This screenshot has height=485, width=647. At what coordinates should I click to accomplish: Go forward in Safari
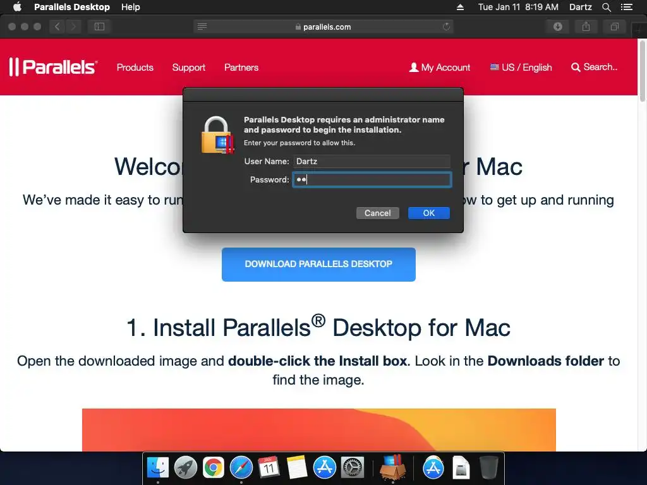(73, 27)
